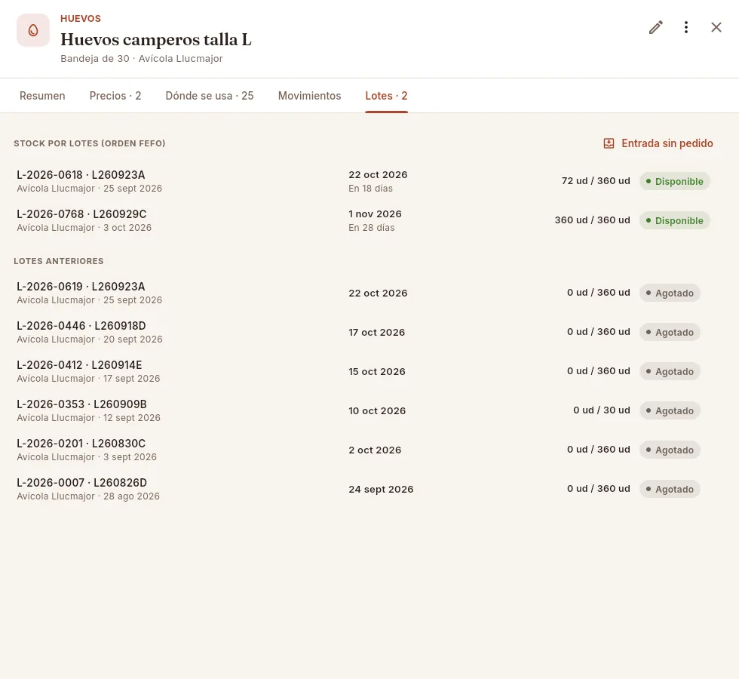Click the 24 sept 2026 expiry date
The width and height of the screenshot is (739, 679).
click(381, 489)
